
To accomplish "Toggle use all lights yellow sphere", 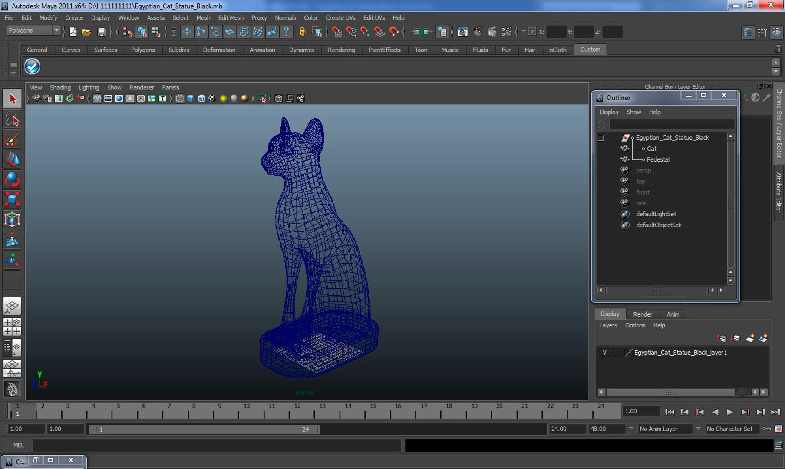I will pyautogui.click(x=223, y=99).
